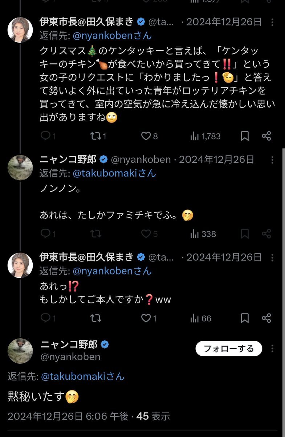Image resolution: width=285 pixels, height=437 pixels.
Task: Open more options beside フォローする button
Action: (x=273, y=349)
